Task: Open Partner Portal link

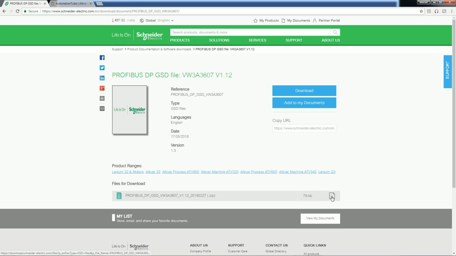Action: [x=326, y=20]
